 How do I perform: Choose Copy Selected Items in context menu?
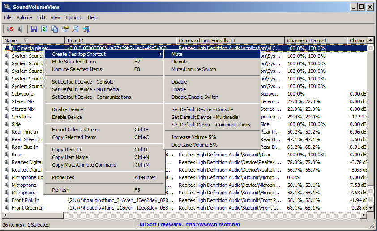pyautogui.click(x=104, y=138)
